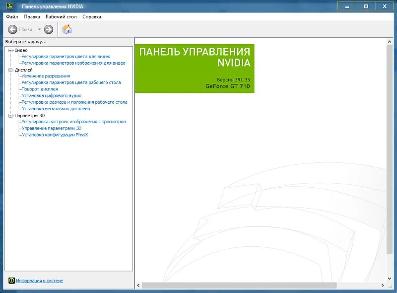The image size is (397, 293).
Task: Close the NVIDIA control panel window
Action: click(x=385, y=6)
